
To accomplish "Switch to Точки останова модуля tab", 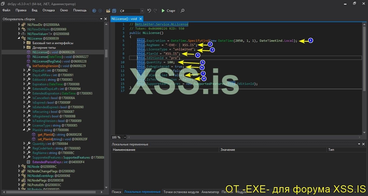I will click(181, 192).
